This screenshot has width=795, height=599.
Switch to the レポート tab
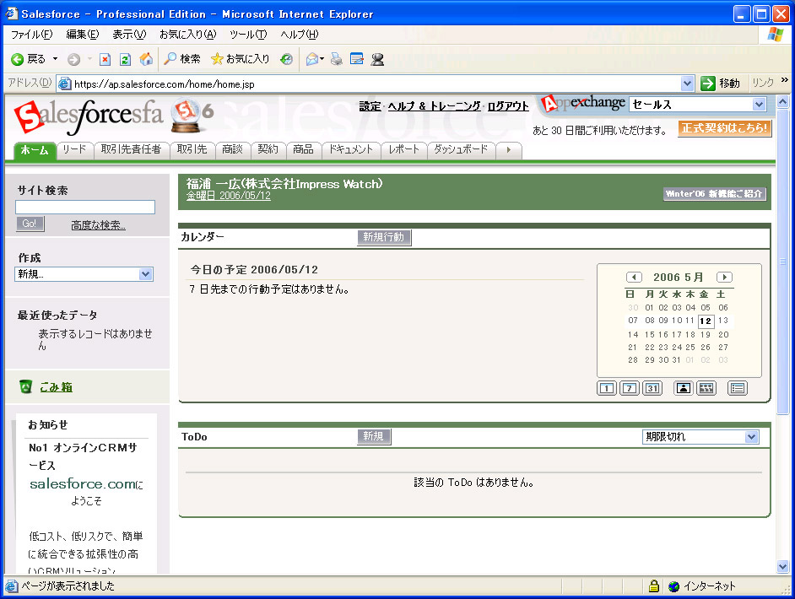404,150
